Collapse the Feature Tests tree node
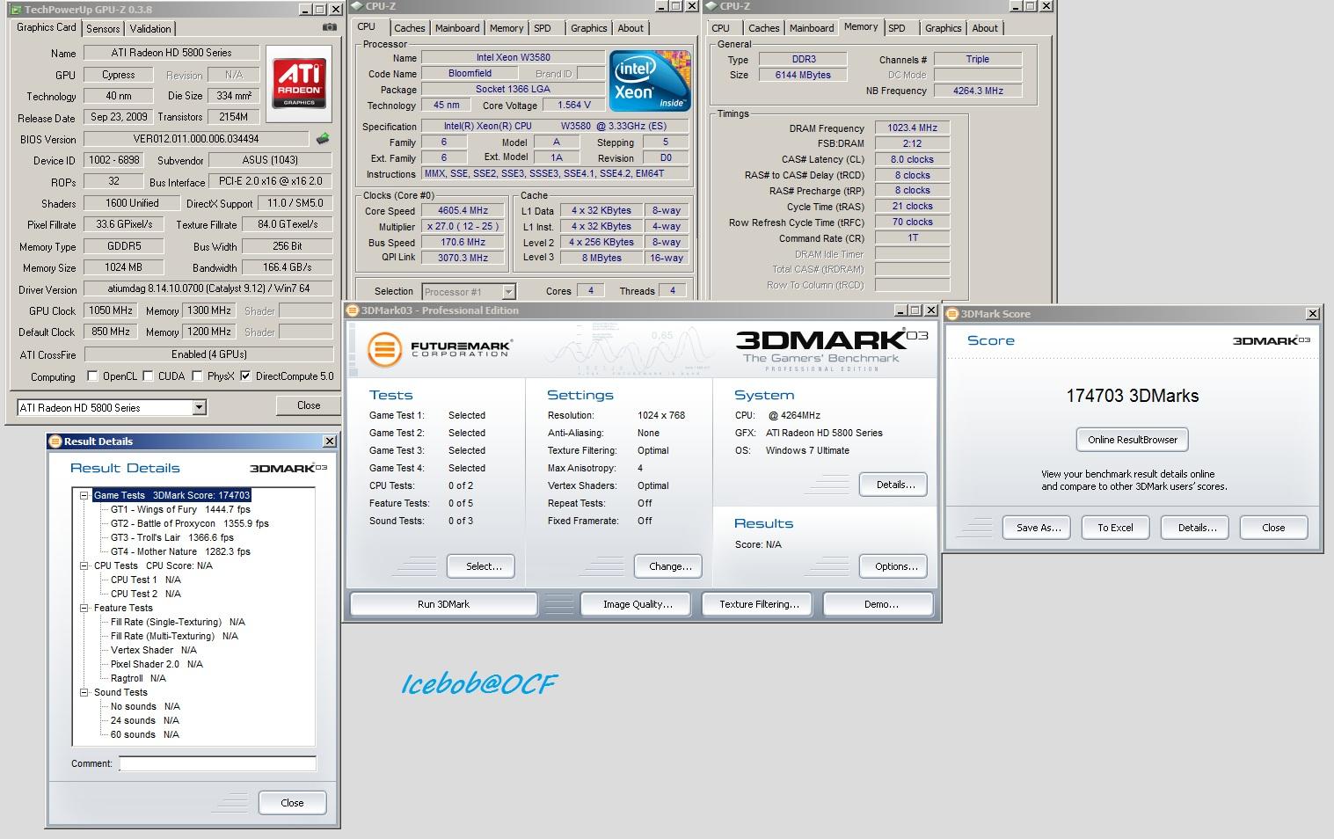 pyautogui.click(x=84, y=608)
